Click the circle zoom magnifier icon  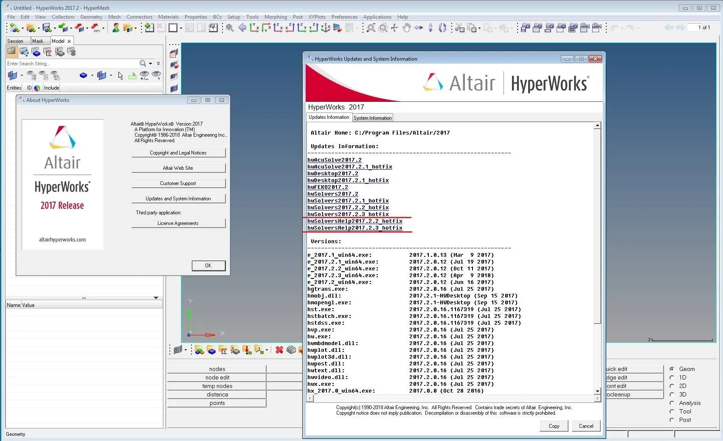(x=383, y=28)
